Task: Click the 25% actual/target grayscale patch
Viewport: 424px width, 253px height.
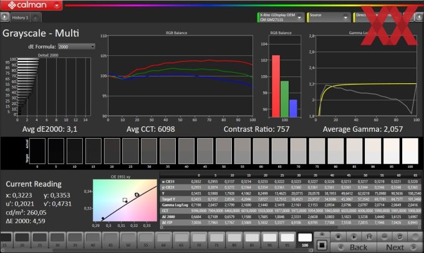Action: (x=130, y=151)
